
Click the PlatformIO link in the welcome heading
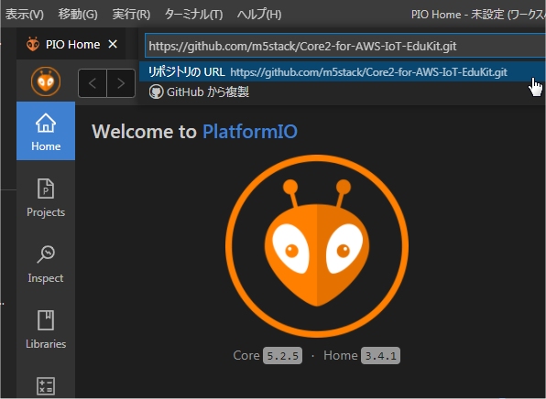click(x=250, y=132)
